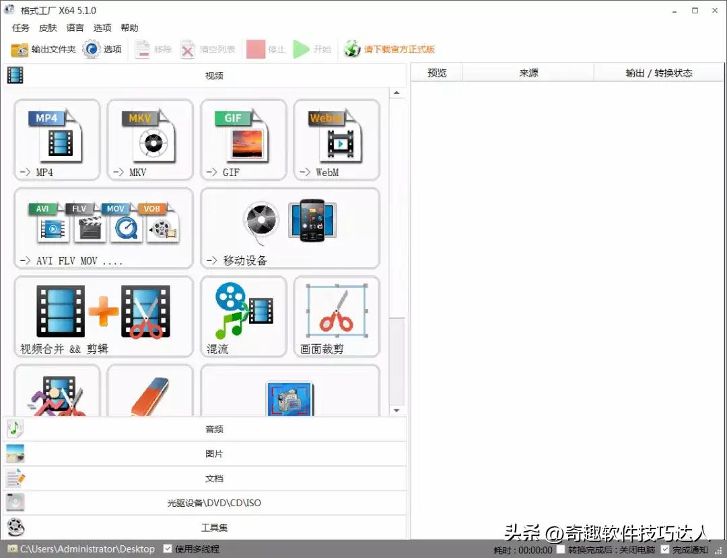Screen dimensions: 727x558
Task: Open the 视频合并 && 剪辑 tool
Action: click(102, 316)
